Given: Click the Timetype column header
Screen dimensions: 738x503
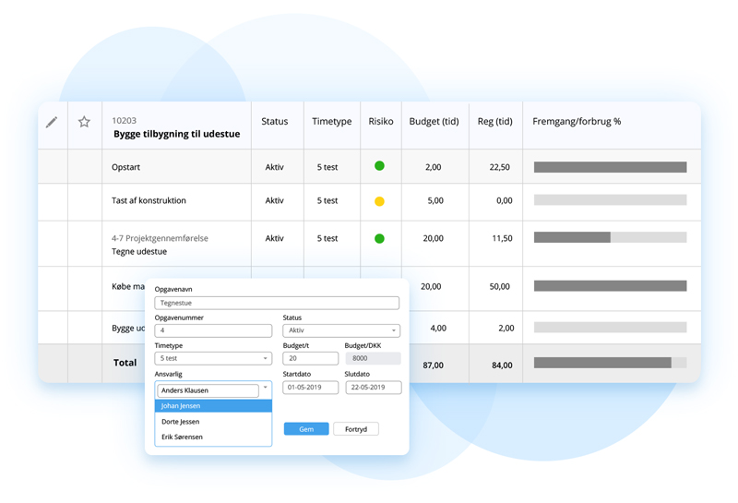Looking at the screenshot, I should coord(332,122).
